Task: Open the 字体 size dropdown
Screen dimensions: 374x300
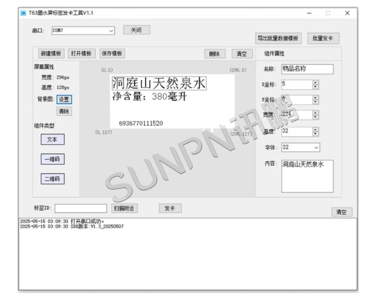Action: pyautogui.click(x=301, y=147)
